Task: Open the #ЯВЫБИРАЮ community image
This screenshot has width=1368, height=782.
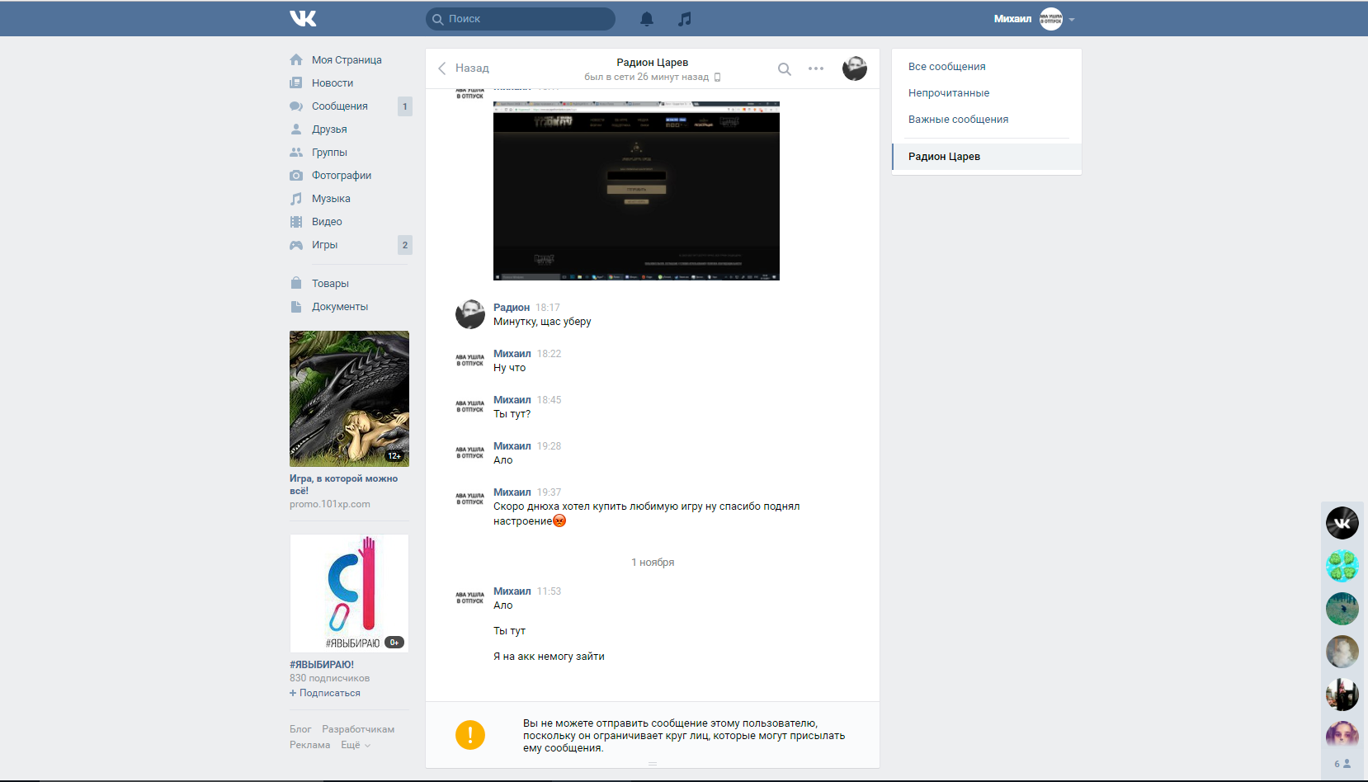Action: click(x=349, y=593)
